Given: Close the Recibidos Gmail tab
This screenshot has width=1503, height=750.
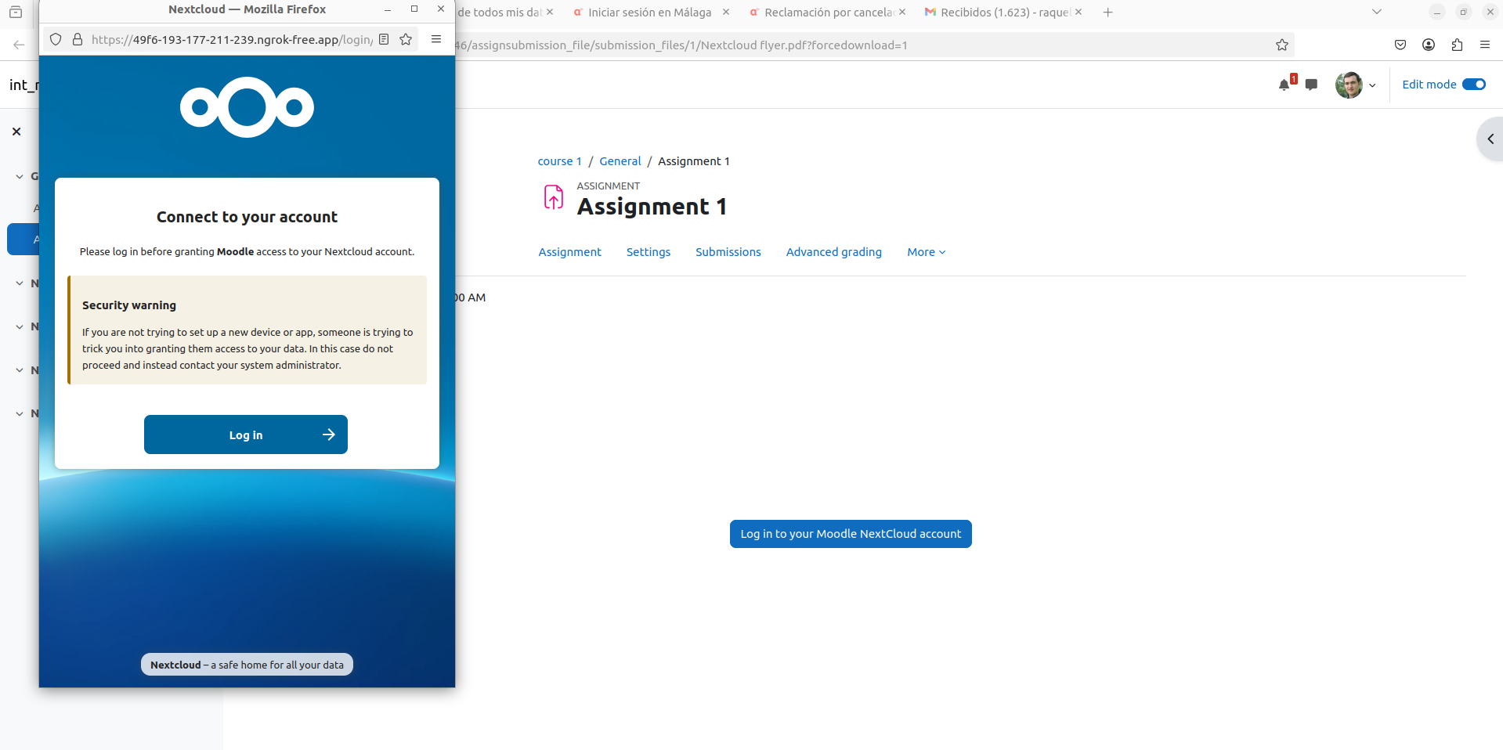Looking at the screenshot, I should pyautogui.click(x=1078, y=12).
